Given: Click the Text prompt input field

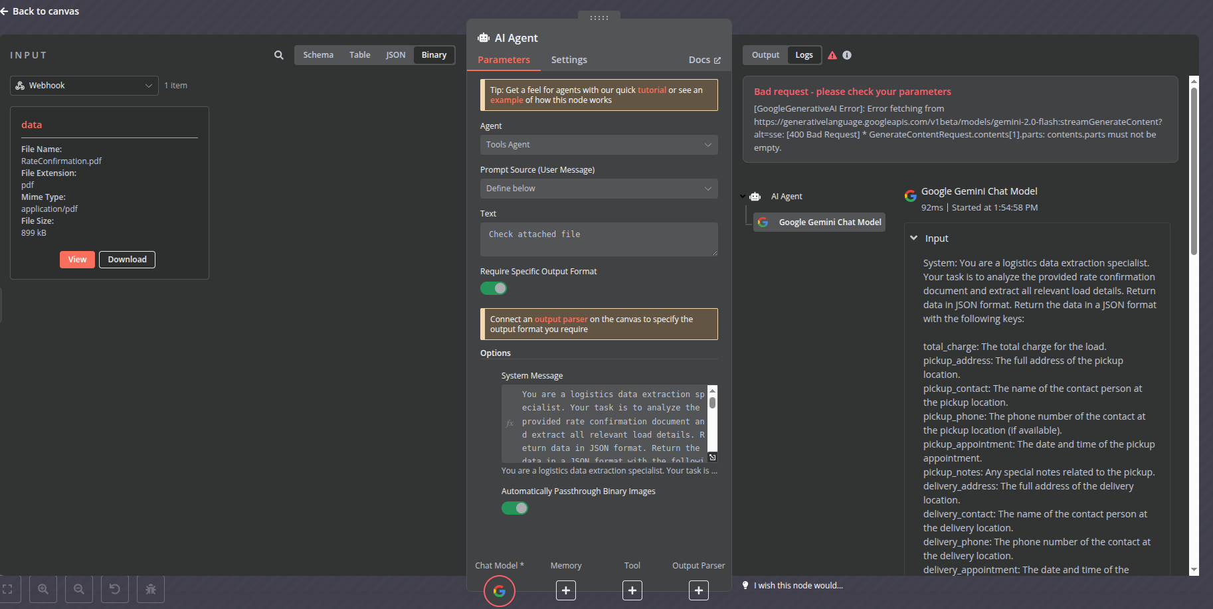Looking at the screenshot, I should tap(599, 239).
